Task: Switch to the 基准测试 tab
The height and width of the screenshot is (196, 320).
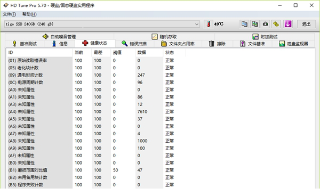Action: (x=25, y=44)
